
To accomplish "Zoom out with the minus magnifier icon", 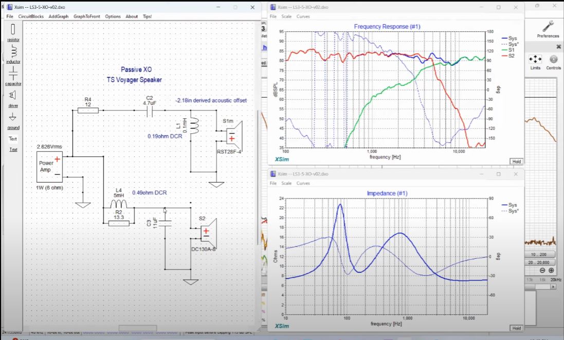I will [542, 270].
